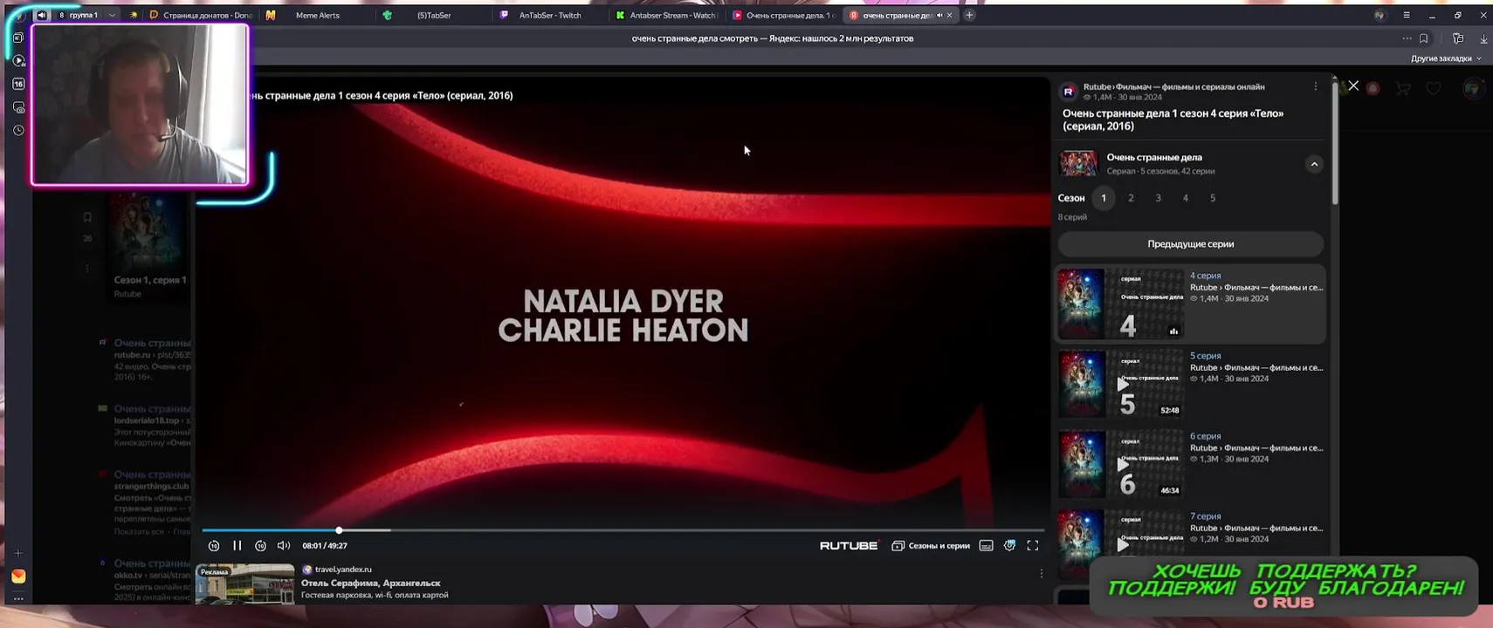
Task: Switch to 'Страница донатов' tab
Action: pos(201,15)
